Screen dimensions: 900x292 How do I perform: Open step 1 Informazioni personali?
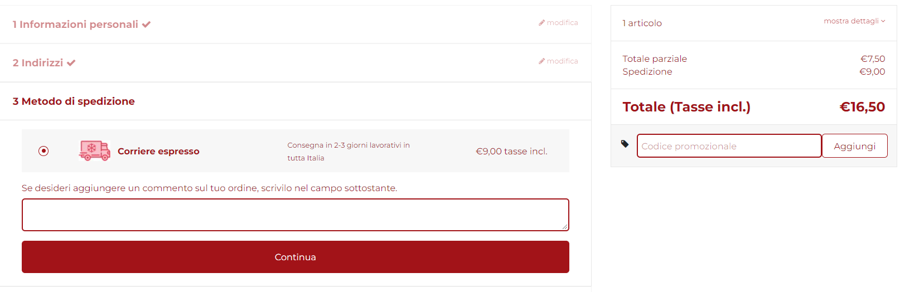click(x=75, y=25)
